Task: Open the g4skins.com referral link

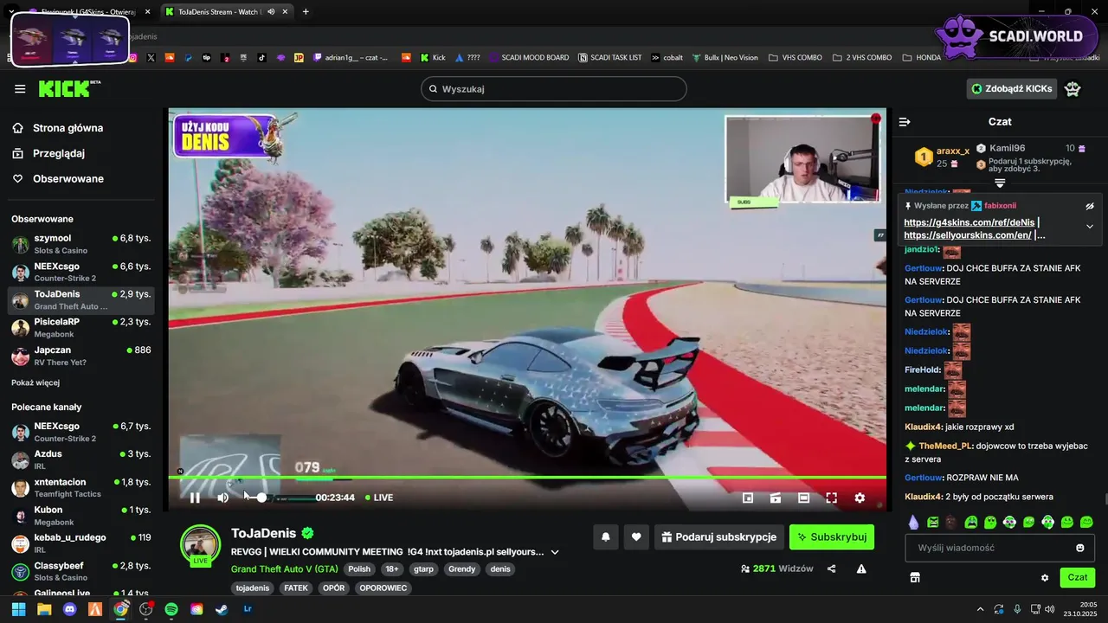Action: click(969, 222)
